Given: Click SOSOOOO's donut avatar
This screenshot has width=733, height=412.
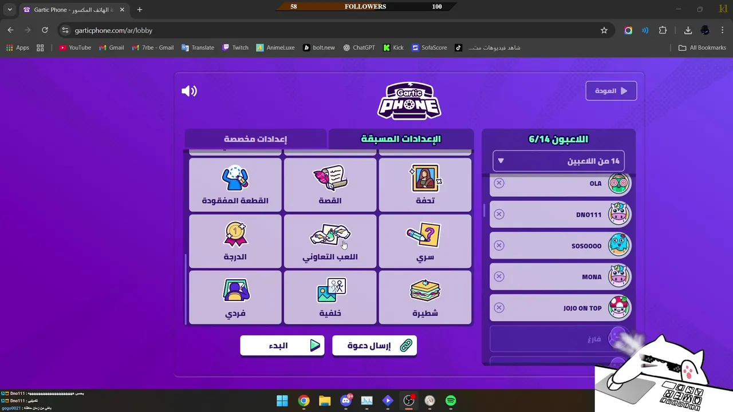Looking at the screenshot, I should (618, 245).
